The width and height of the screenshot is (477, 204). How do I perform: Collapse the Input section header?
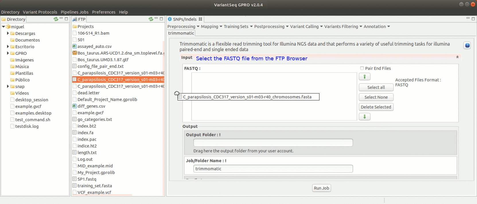457,57
